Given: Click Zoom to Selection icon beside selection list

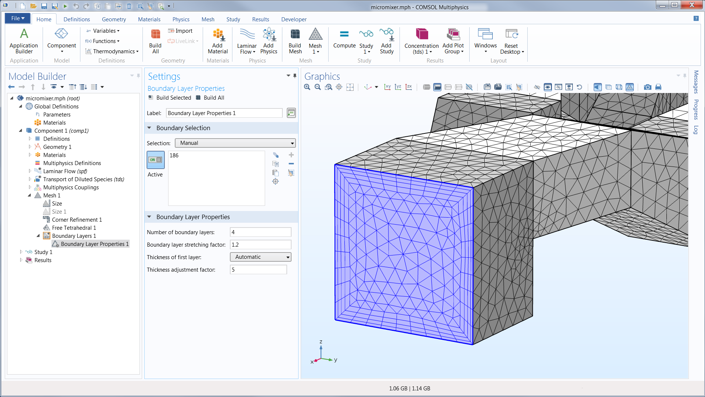Looking at the screenshot, I should click(x=275, y=181).
